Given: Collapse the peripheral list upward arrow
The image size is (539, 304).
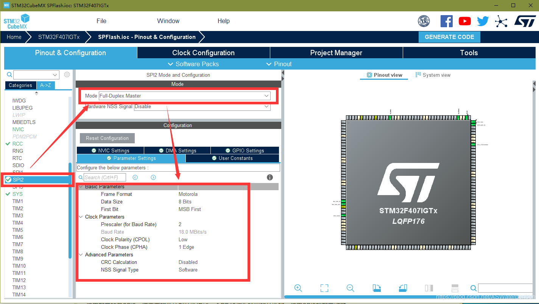Looking at the screenshot, I should (x=36, y=93).
